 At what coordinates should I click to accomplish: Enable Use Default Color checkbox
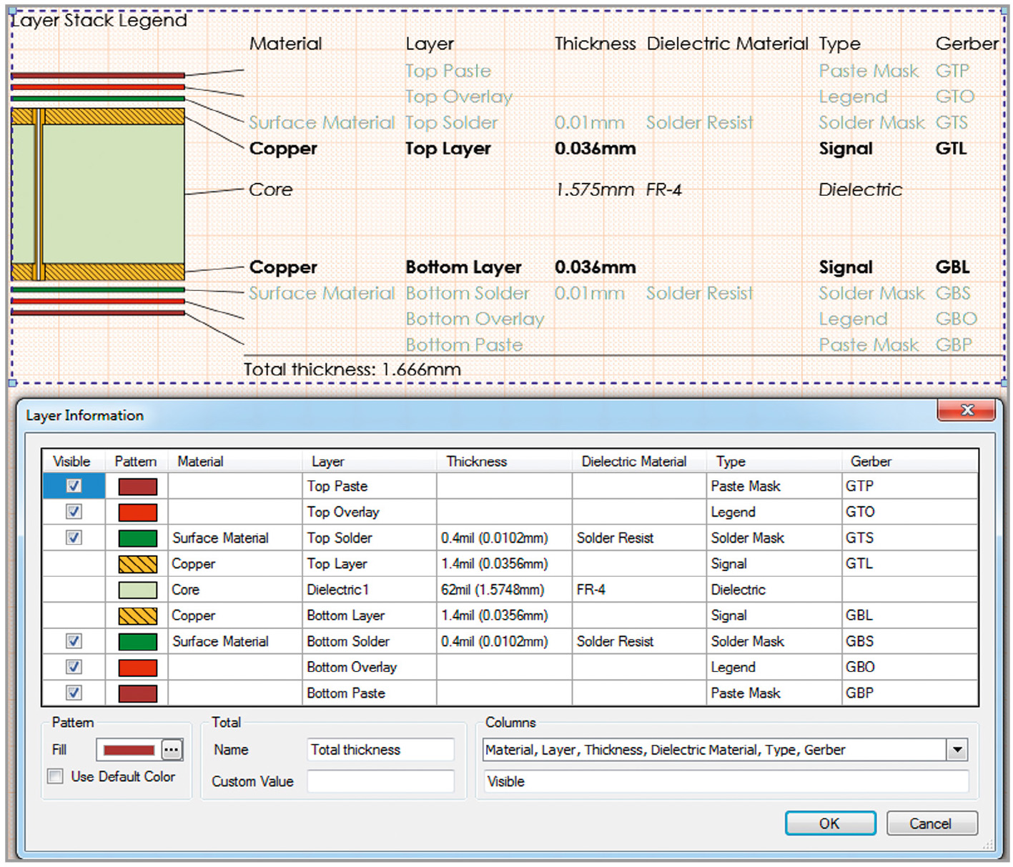tap(55, 776)
